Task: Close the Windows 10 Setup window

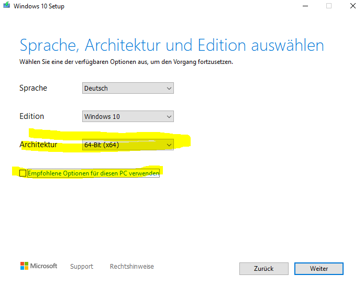Action: click(353, 6)
